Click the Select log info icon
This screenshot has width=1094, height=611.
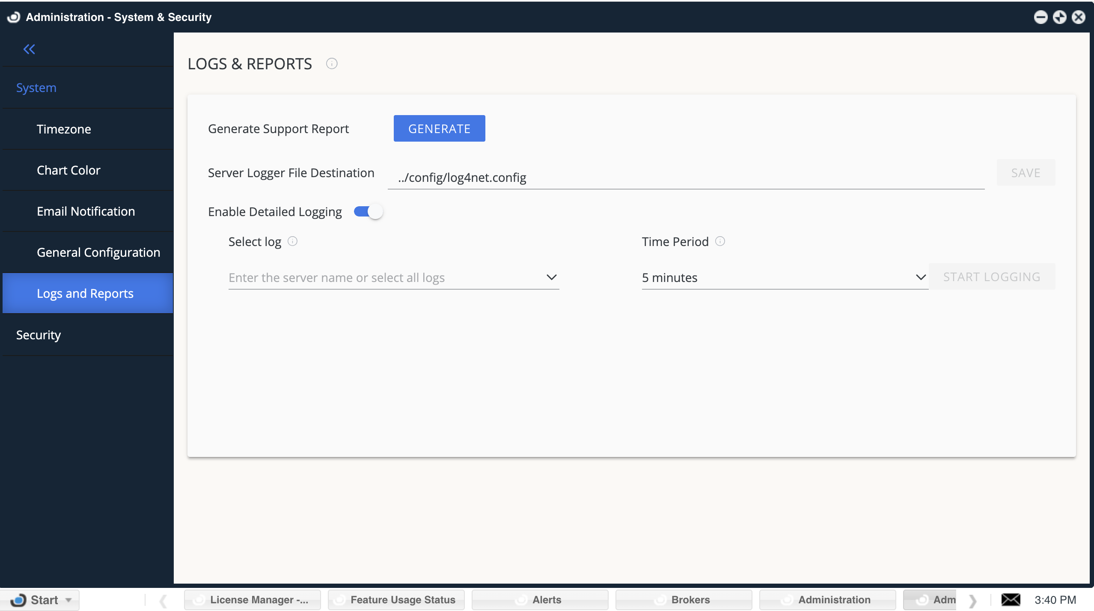pyautogui.click(x=292, y=241)
